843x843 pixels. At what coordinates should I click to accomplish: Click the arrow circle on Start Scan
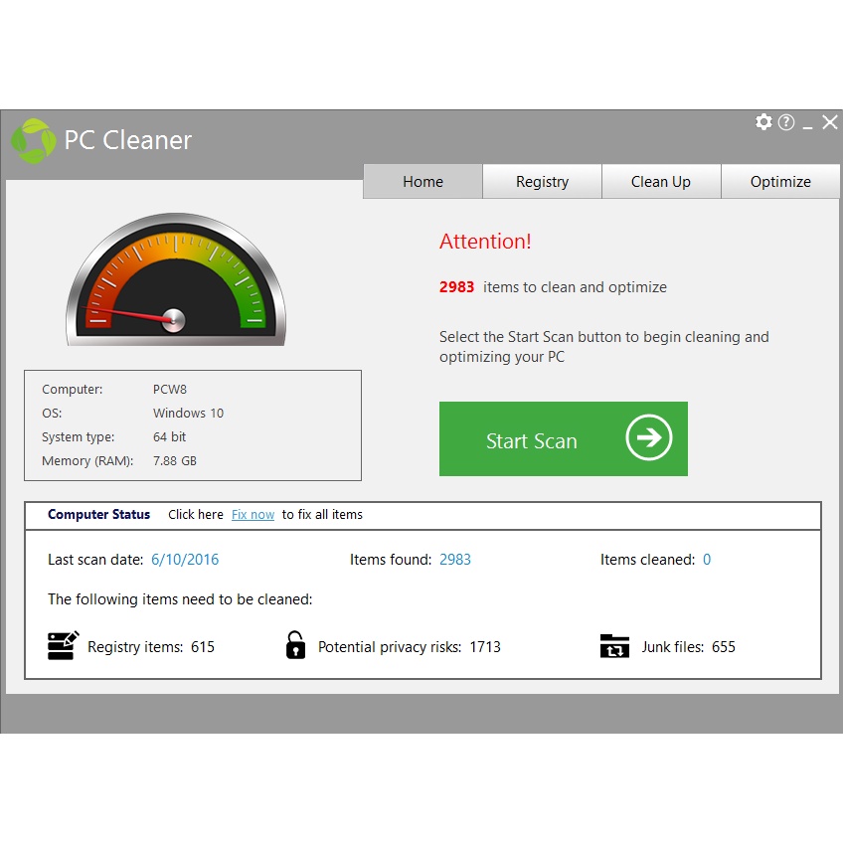tap(648, 438)
